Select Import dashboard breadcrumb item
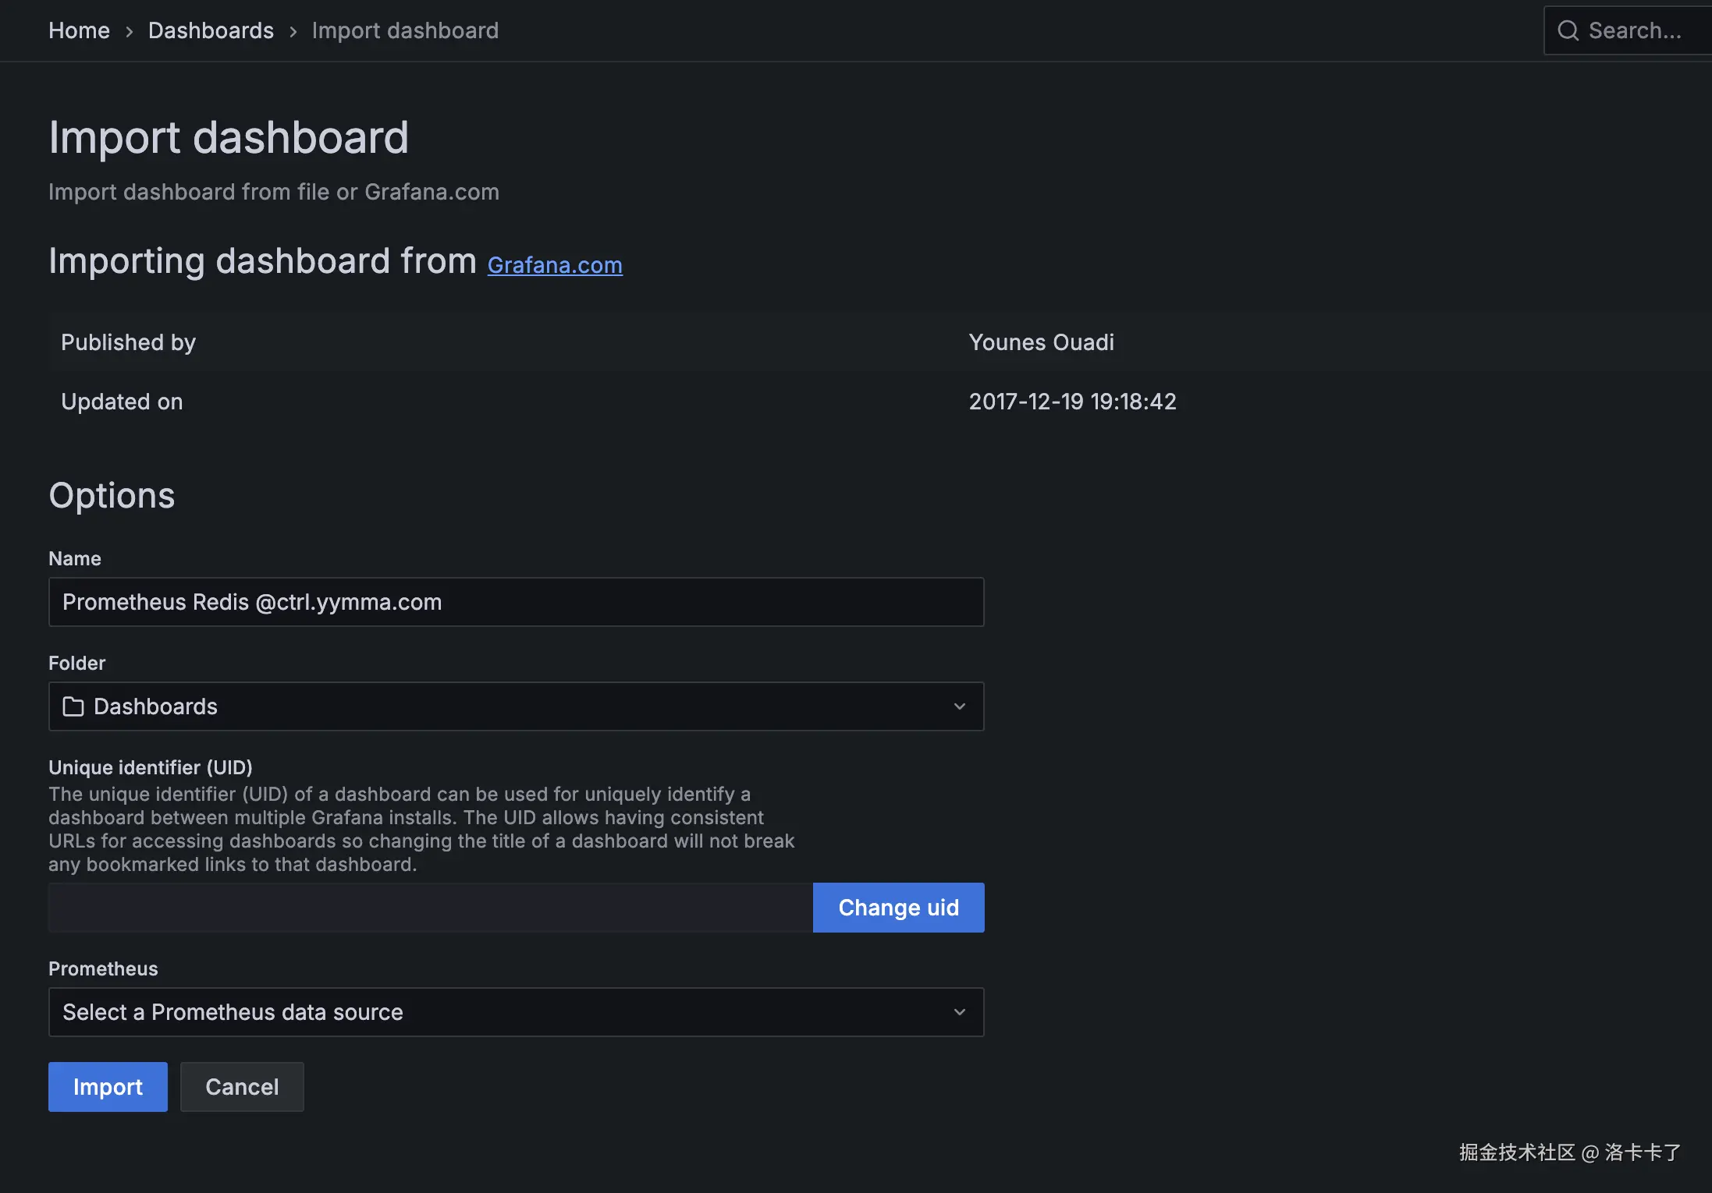Viewport: 1712px width, 1193px height. pos(405,30)
